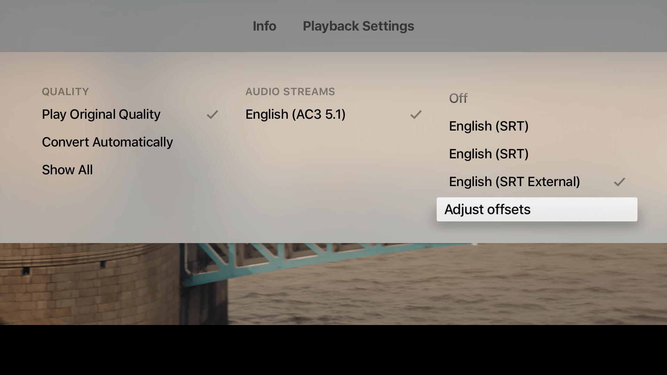
Task: Click checkmark beside Play Original Quality
Action: pyautogui.click(x=212, y=115)
